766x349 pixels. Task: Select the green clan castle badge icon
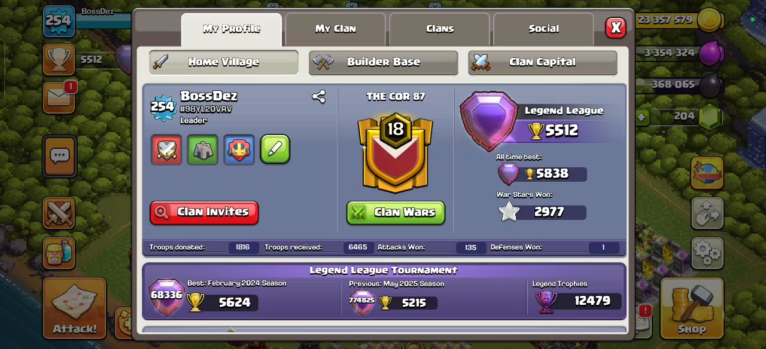(202, 149)
